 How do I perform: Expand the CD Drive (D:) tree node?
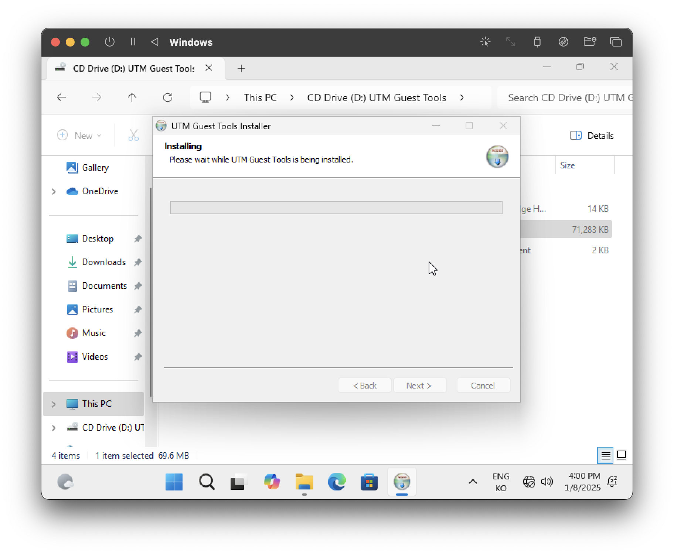coord(54,428)
